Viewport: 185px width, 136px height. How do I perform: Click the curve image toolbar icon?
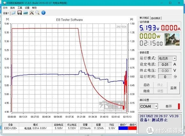tap(26, 13)
